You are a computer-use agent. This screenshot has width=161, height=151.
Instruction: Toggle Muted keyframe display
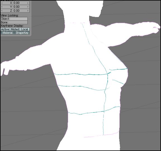tap(15, 29)
